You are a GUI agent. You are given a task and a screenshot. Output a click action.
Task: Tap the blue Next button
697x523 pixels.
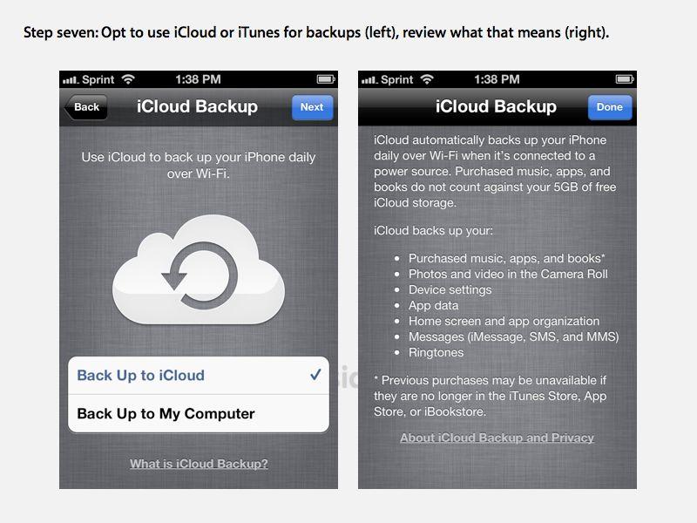312,107
